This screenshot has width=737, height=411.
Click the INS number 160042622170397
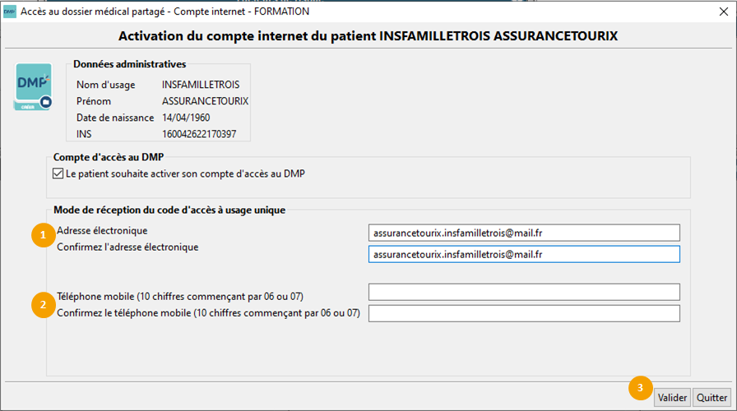pos(199,133)
